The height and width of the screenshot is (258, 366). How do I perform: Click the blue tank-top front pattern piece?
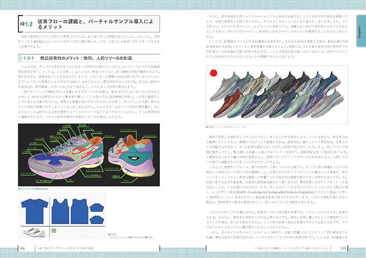pyautogui.click(x=60, y=211)
